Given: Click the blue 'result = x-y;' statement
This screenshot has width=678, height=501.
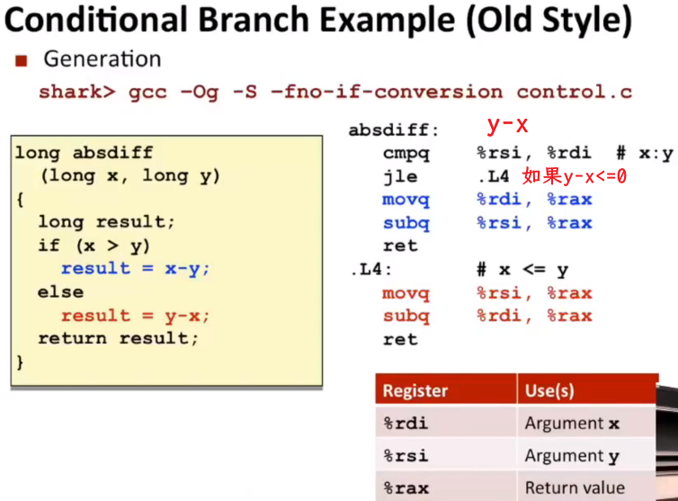Looking at the screenshot, I should point(136,269).
